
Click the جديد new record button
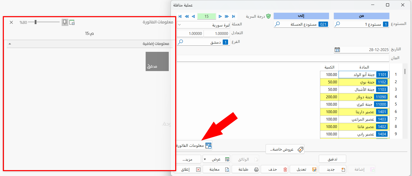coord(332,169)
